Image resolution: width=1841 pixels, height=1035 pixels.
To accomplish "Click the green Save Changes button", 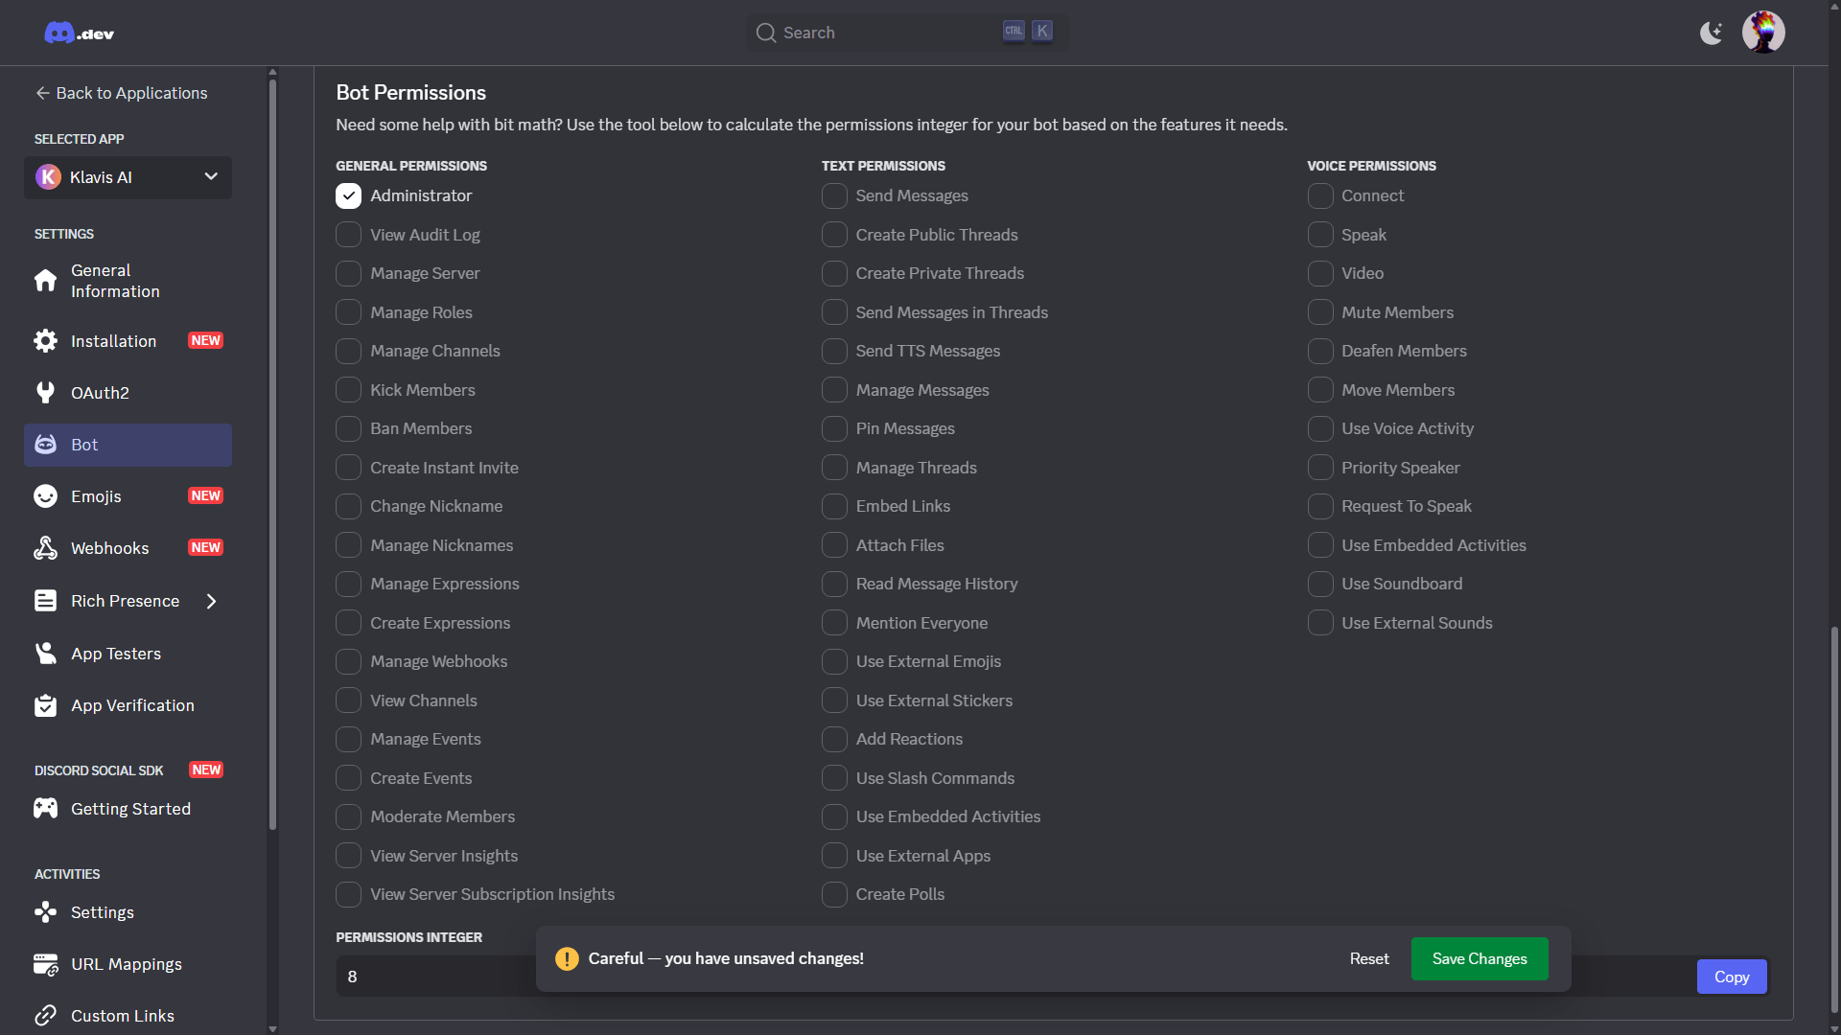I will click(1479, 958).
